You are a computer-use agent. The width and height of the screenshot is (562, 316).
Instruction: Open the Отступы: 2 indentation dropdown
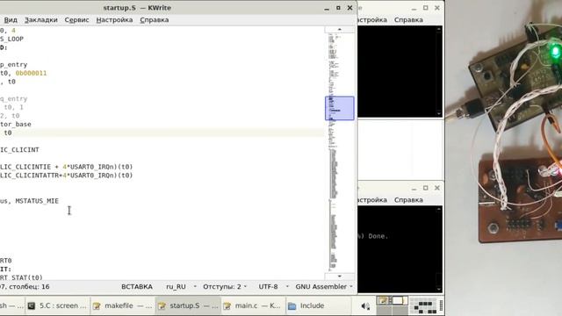tap(225, 287)
